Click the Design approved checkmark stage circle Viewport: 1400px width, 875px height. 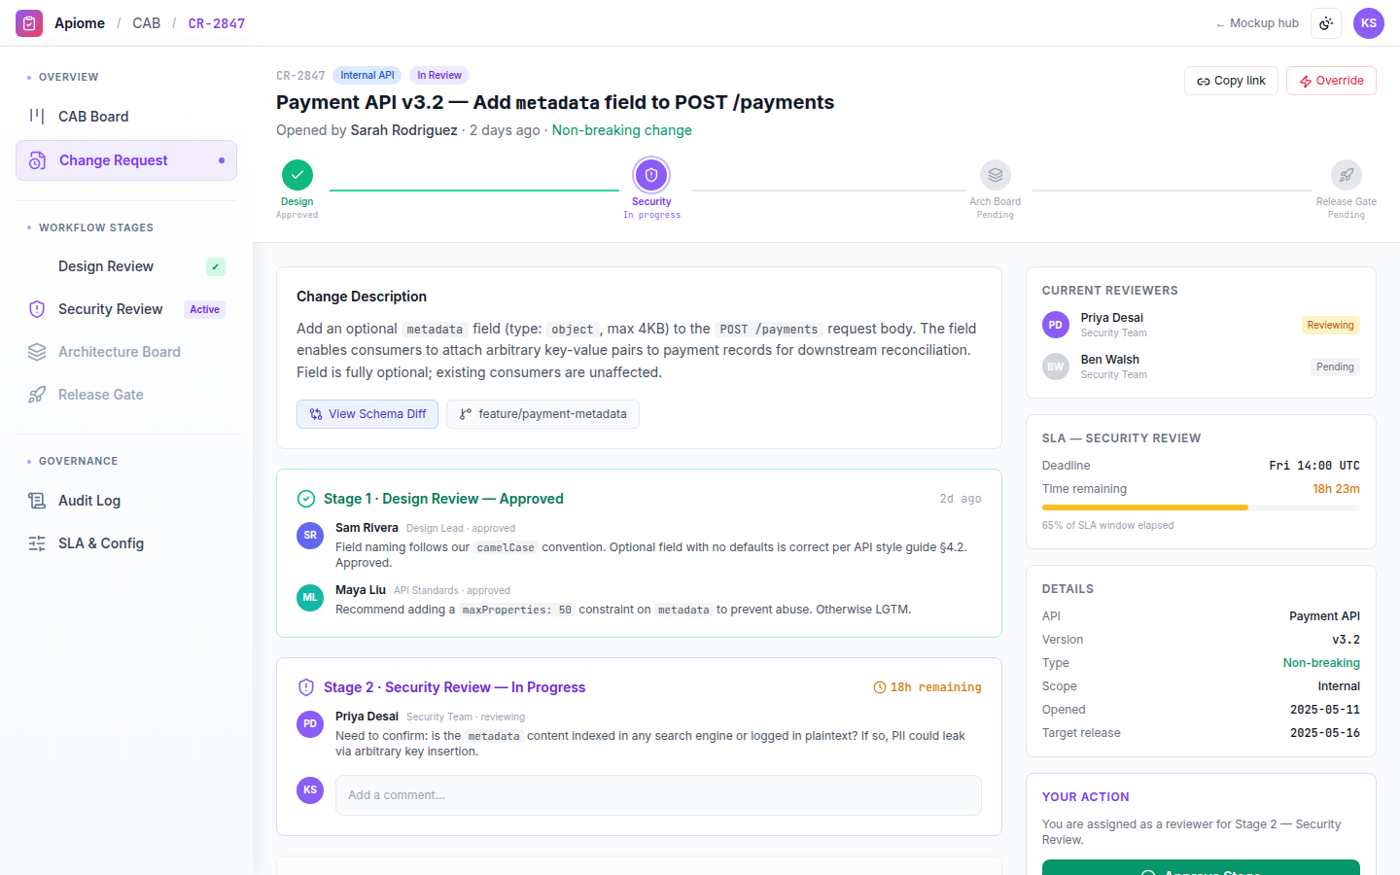coord(297,175)
